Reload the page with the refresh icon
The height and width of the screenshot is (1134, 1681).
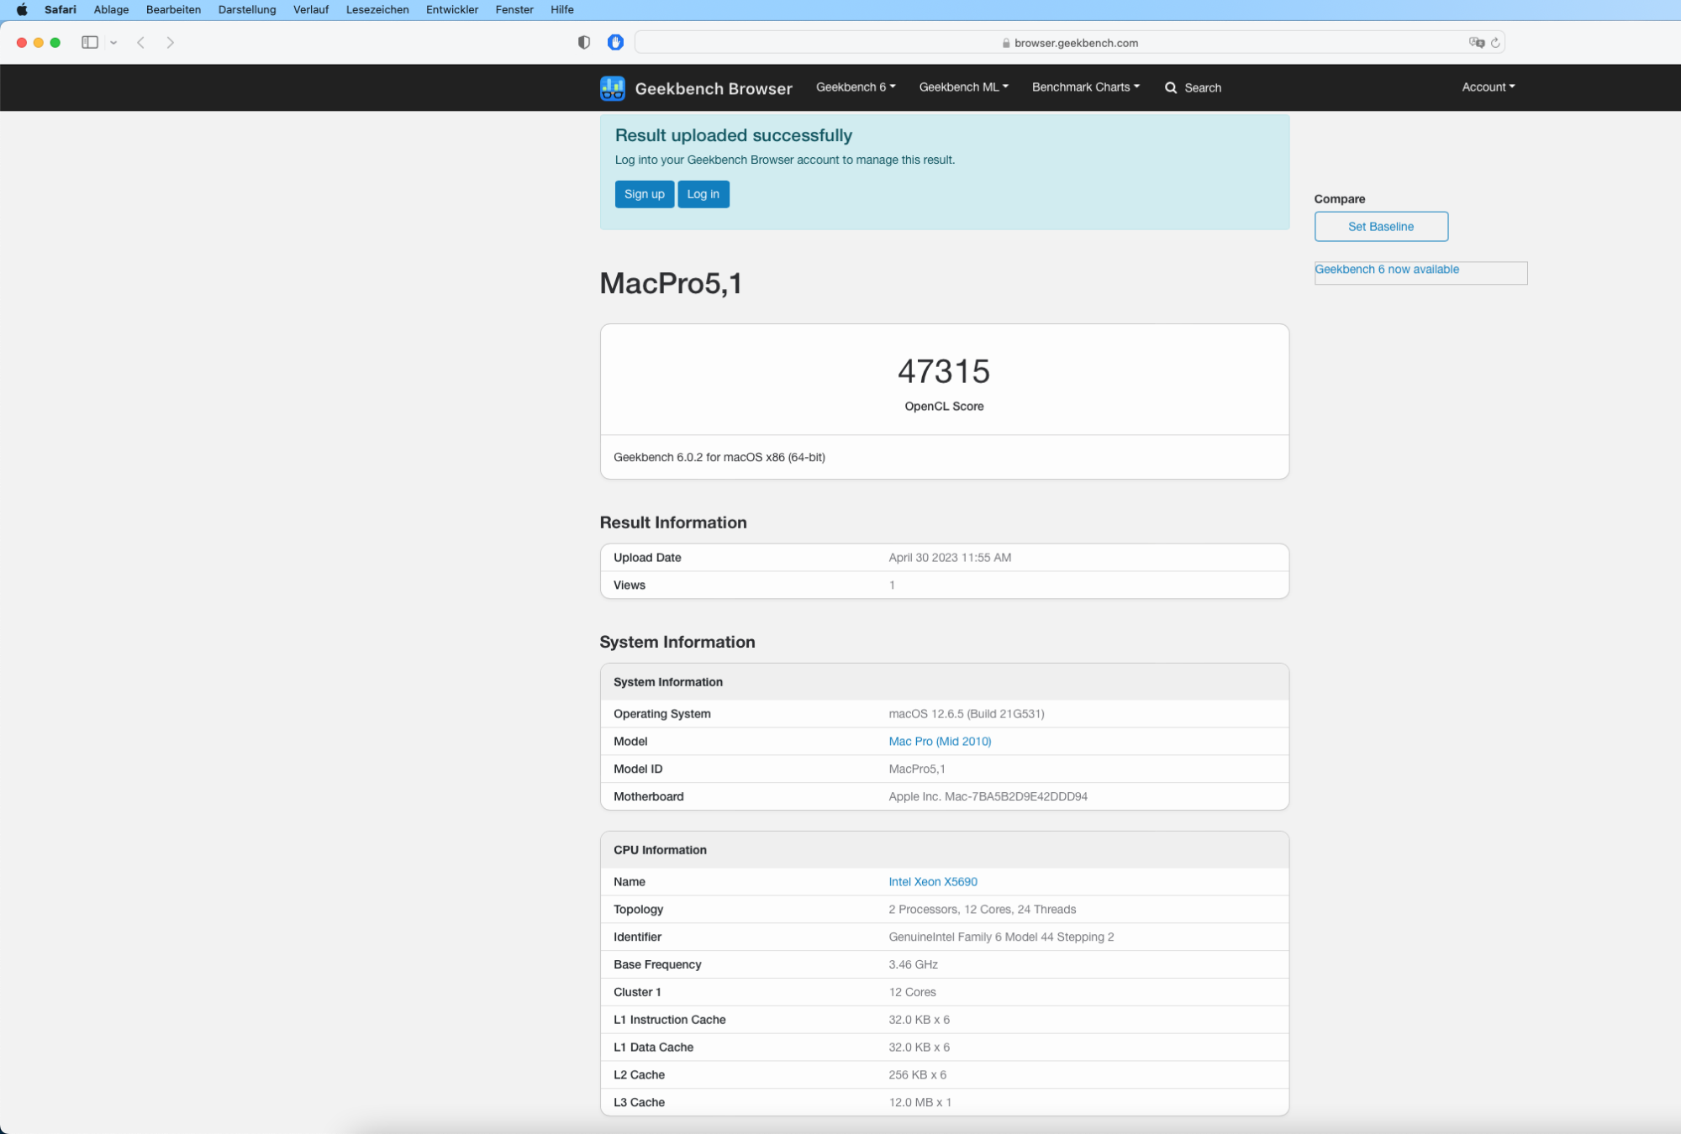pos(1495,43)
